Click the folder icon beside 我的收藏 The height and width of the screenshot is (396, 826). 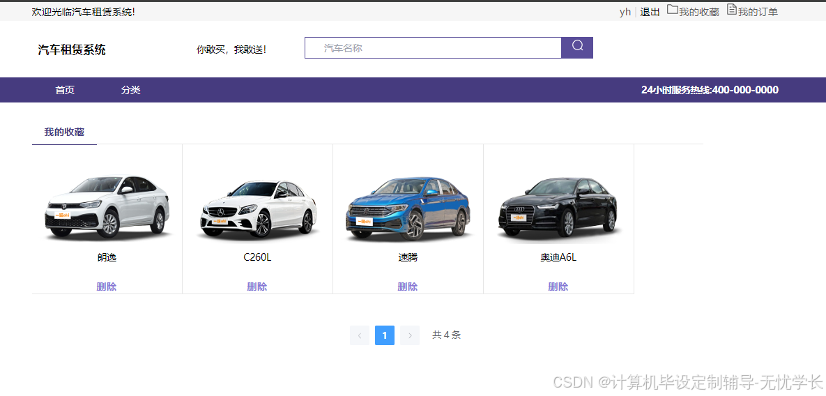(x=673, y=10)
